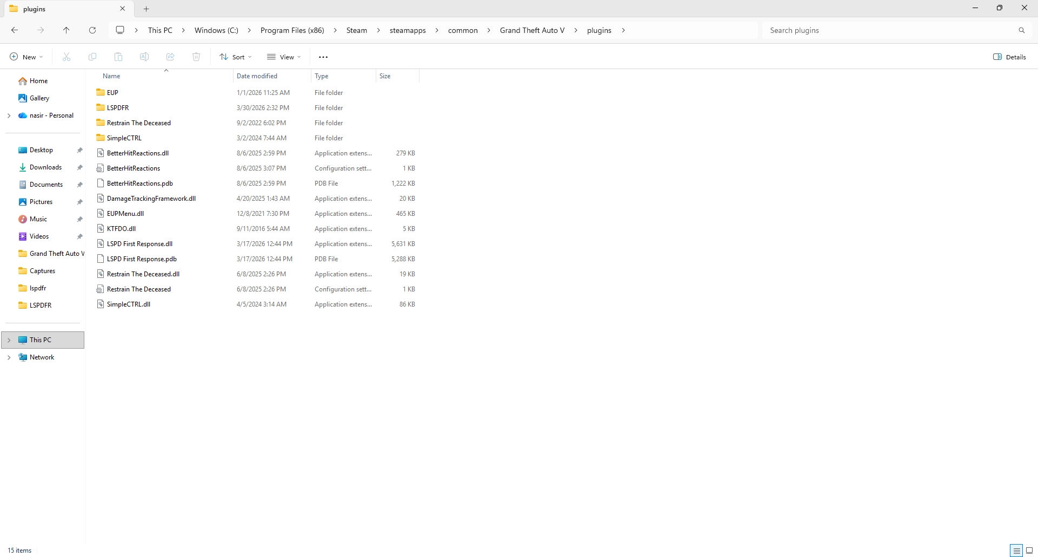Expand the nasir - Personal tree node
The height and width of the screenshot is (557, 1038).
point(9,116)
